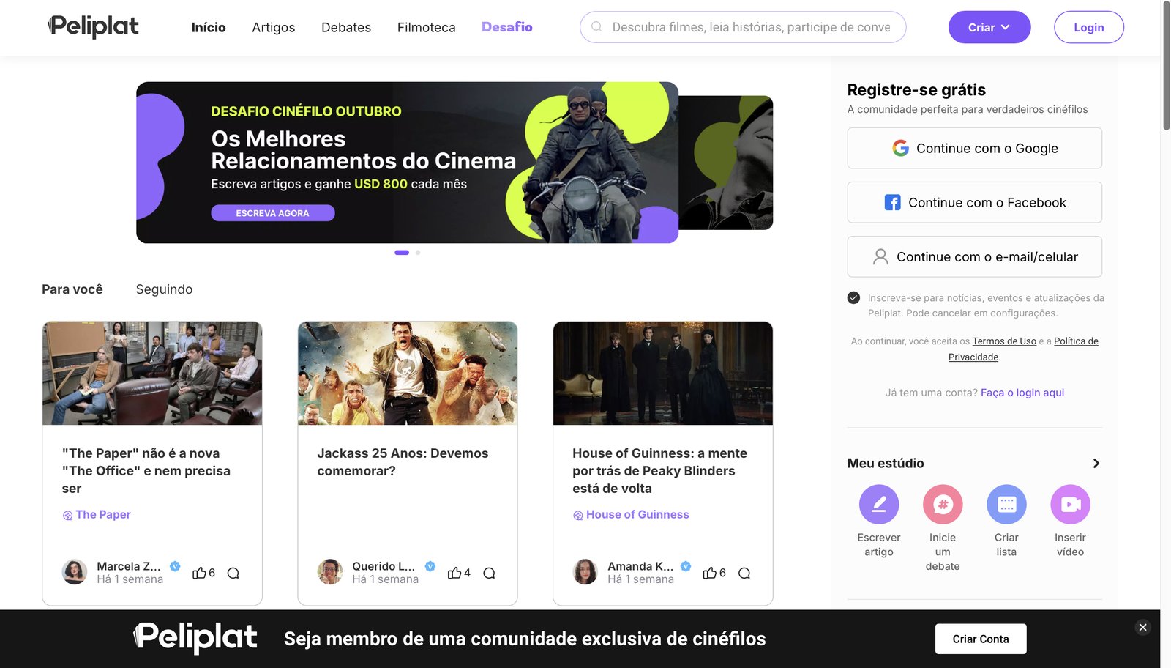Select second carousel slide indicator
The height and width of the screenshot is (668, 1171).
[x=418, y=253]
